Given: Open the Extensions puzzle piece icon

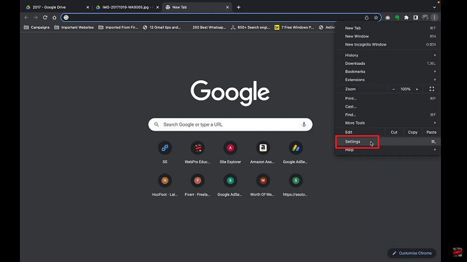Looking at the screenshot, I should click(406, 17).
